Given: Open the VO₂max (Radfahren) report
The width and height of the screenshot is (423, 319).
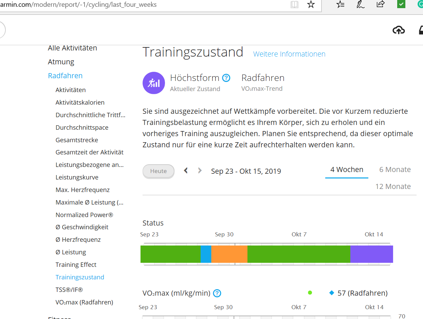Looking at the screenshot, I should (85, 302).
